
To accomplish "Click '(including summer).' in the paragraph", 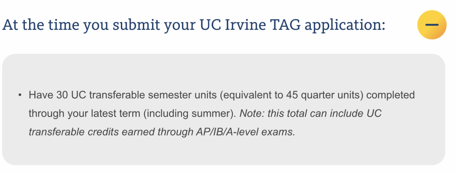I will 190,114.
